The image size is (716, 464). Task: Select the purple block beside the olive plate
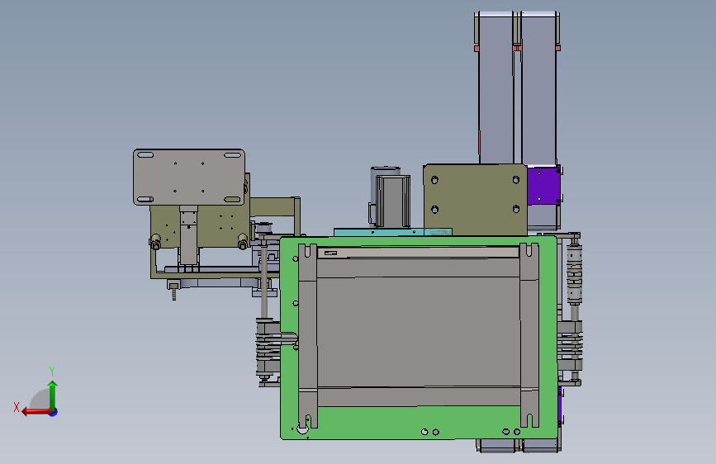pos(543,187)
